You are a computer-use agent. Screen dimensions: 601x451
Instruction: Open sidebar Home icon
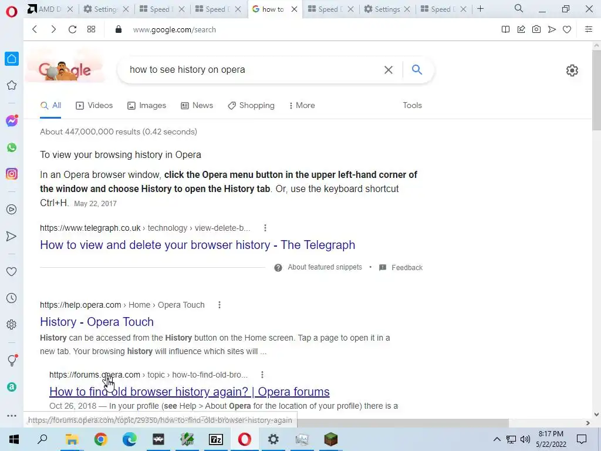coord(12,59)
